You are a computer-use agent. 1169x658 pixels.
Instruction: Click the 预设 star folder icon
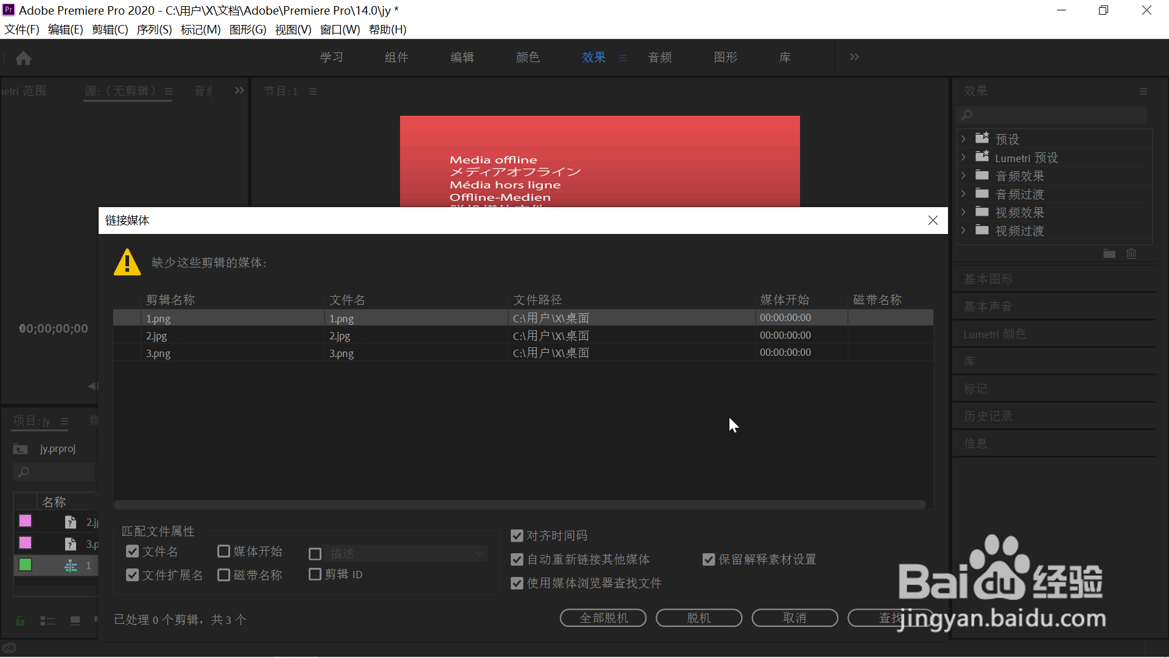click(982, 138)
